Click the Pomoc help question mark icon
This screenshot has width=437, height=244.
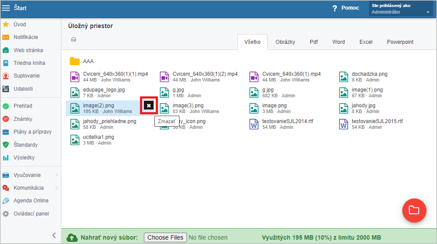[335, 8]
